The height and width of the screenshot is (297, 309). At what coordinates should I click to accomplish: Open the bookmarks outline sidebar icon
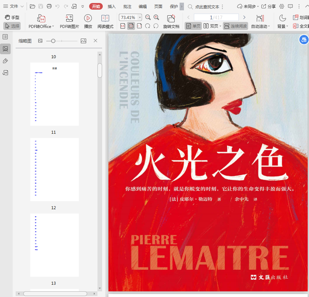pyautogui.click(x=5, y=37)
